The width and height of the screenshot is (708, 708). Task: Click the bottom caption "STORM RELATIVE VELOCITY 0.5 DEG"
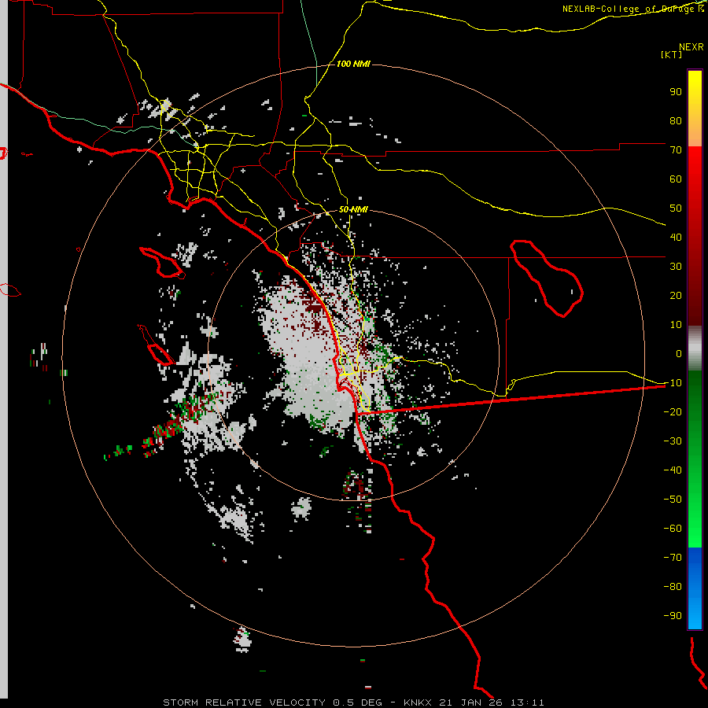(272, 702)
